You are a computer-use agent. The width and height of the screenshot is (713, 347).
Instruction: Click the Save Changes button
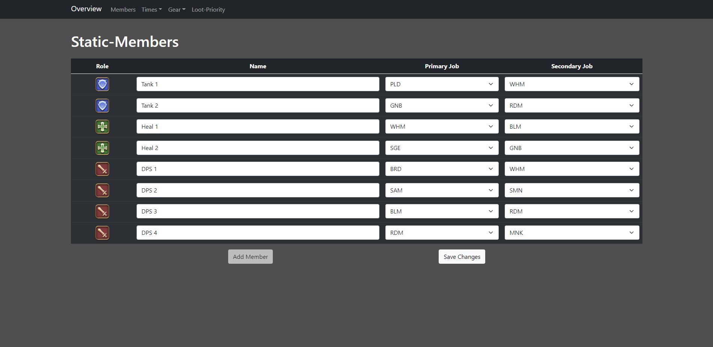coord(462,257)
